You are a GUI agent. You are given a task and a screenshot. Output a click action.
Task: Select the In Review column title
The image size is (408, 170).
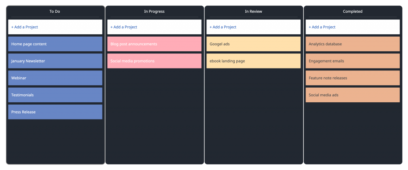point(253,12)
